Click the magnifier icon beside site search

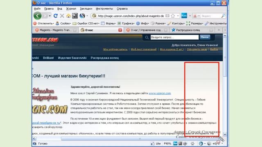[147, 38]
